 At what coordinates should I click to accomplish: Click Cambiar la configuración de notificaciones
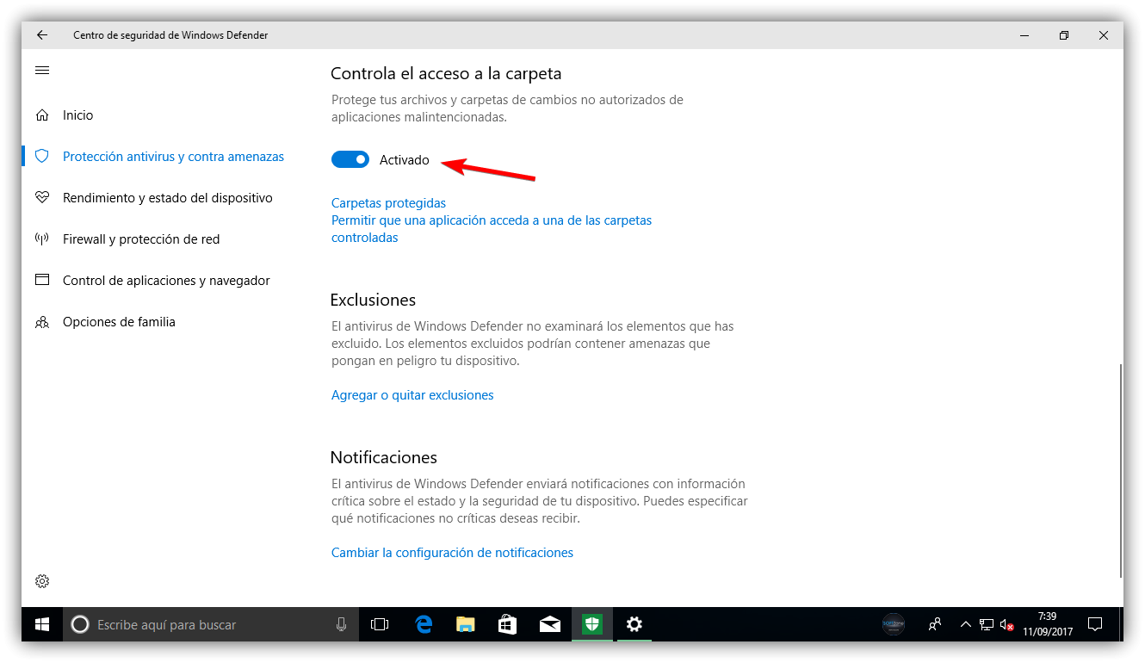[x=452, y=553]
